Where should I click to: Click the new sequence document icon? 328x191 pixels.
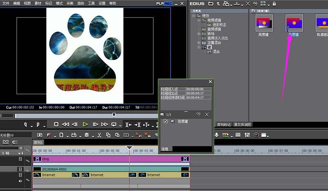point(61,135)
